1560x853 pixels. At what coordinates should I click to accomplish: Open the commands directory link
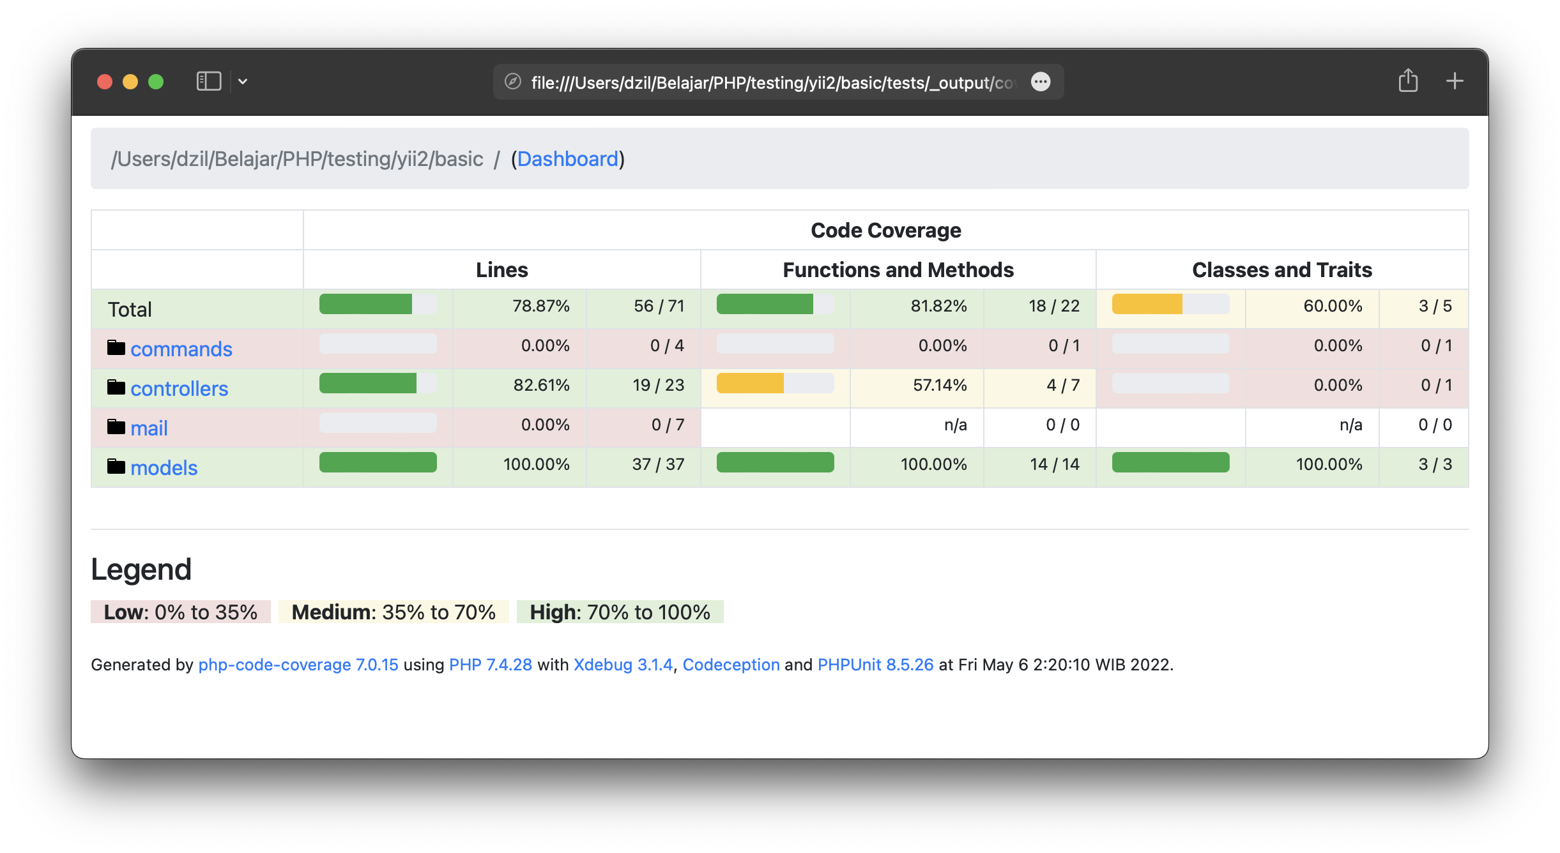[181, 349]
